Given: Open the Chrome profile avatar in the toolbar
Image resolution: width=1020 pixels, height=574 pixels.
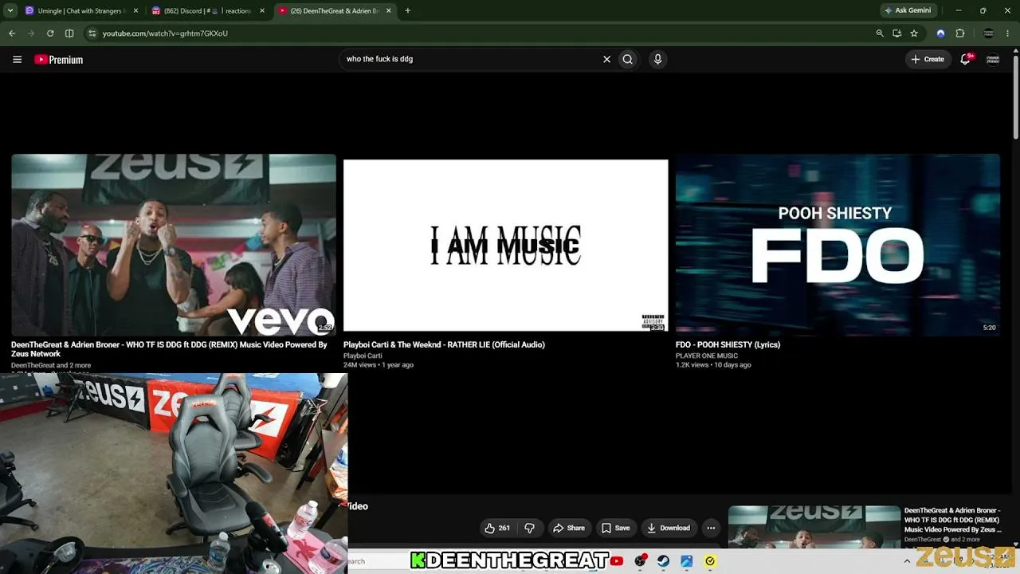Looking at the screenshot, I should point(989,33).
